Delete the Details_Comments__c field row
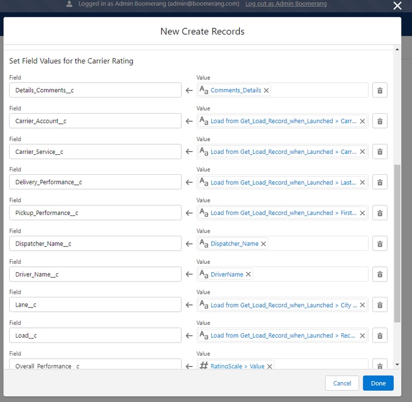The width and height of the screenshot is (412, 402). pyautogui.click(x=379, y=91)
